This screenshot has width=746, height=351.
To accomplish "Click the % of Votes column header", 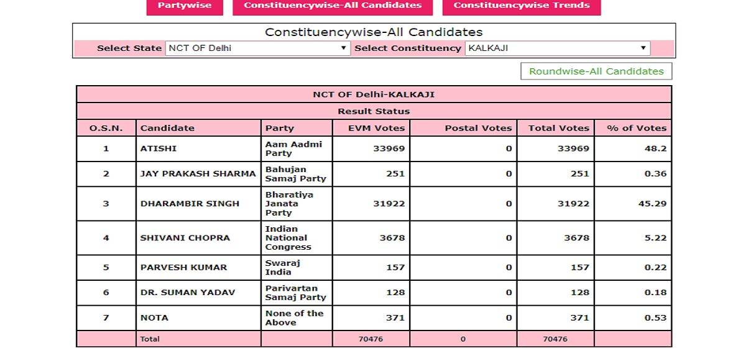I will tap(633, 128).
